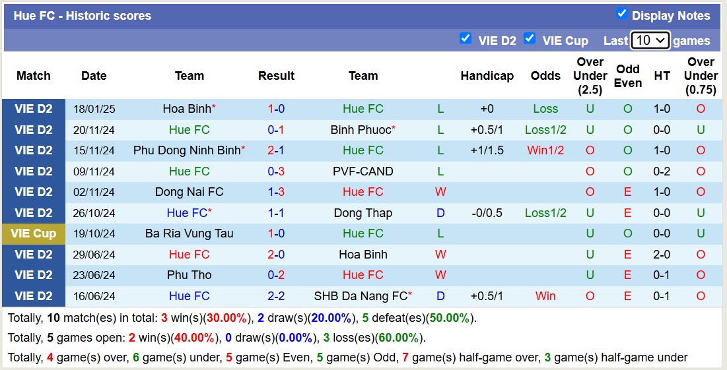Open SHB Da Nang FC team link

361,296
